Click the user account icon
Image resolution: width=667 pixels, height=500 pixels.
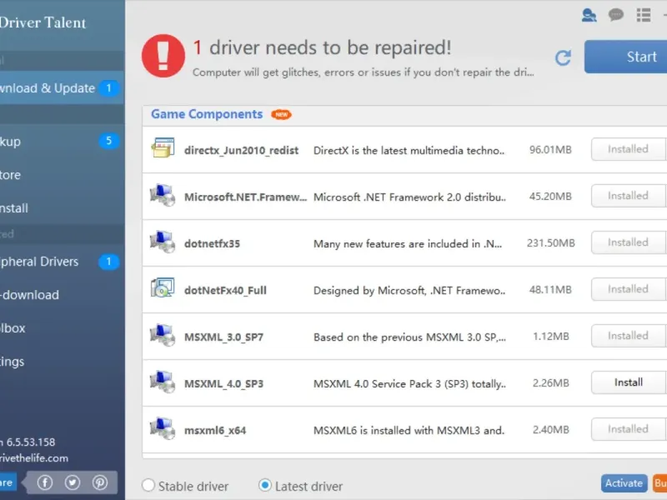click(x=589, y=15)
